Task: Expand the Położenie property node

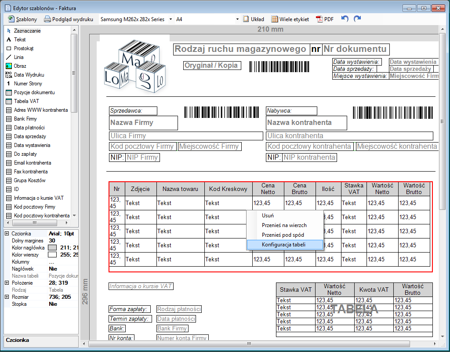Action: coord(7,283)
